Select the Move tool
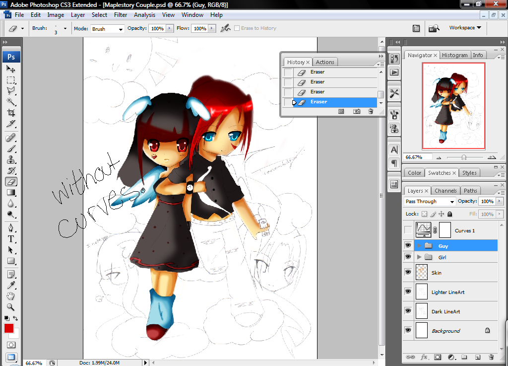508x366 pixels. (x=11, y=69)
